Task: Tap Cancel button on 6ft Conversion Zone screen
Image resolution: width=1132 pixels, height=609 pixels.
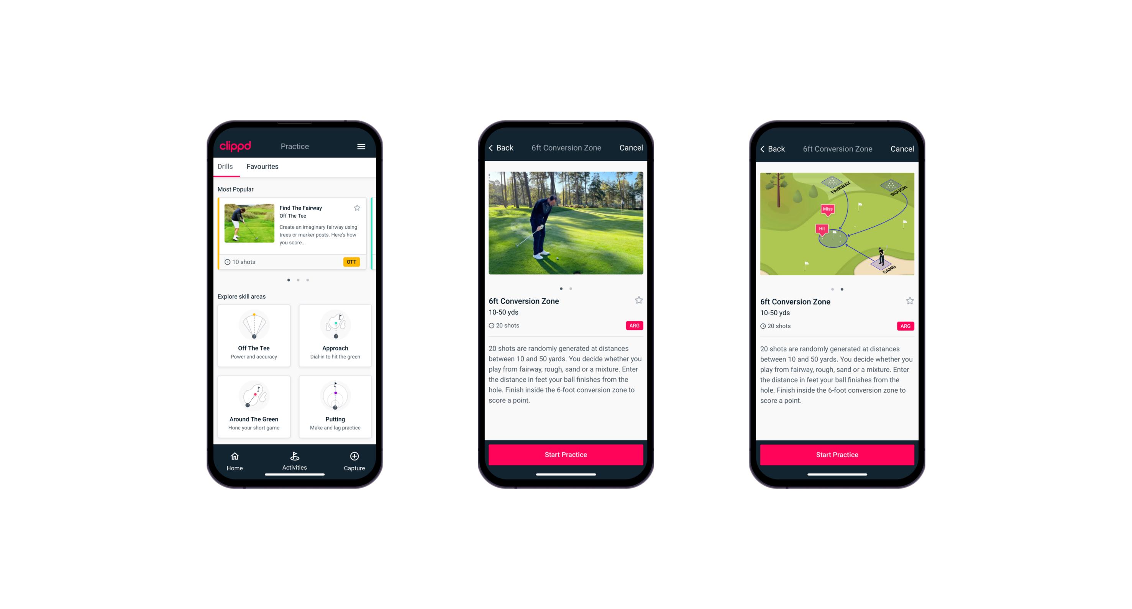Action: tap(633, 148)
